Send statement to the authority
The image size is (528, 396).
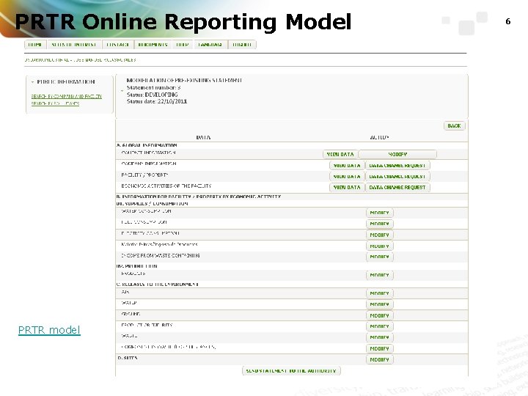[291, 371]
